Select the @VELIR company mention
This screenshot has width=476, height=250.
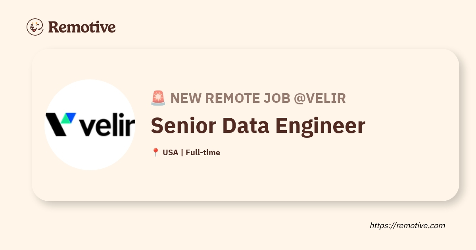pos(320,98)
